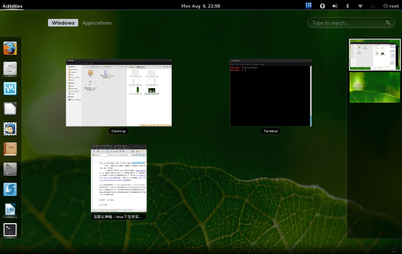
Task: Open the Bluetooth status icon
Action: 348,6
